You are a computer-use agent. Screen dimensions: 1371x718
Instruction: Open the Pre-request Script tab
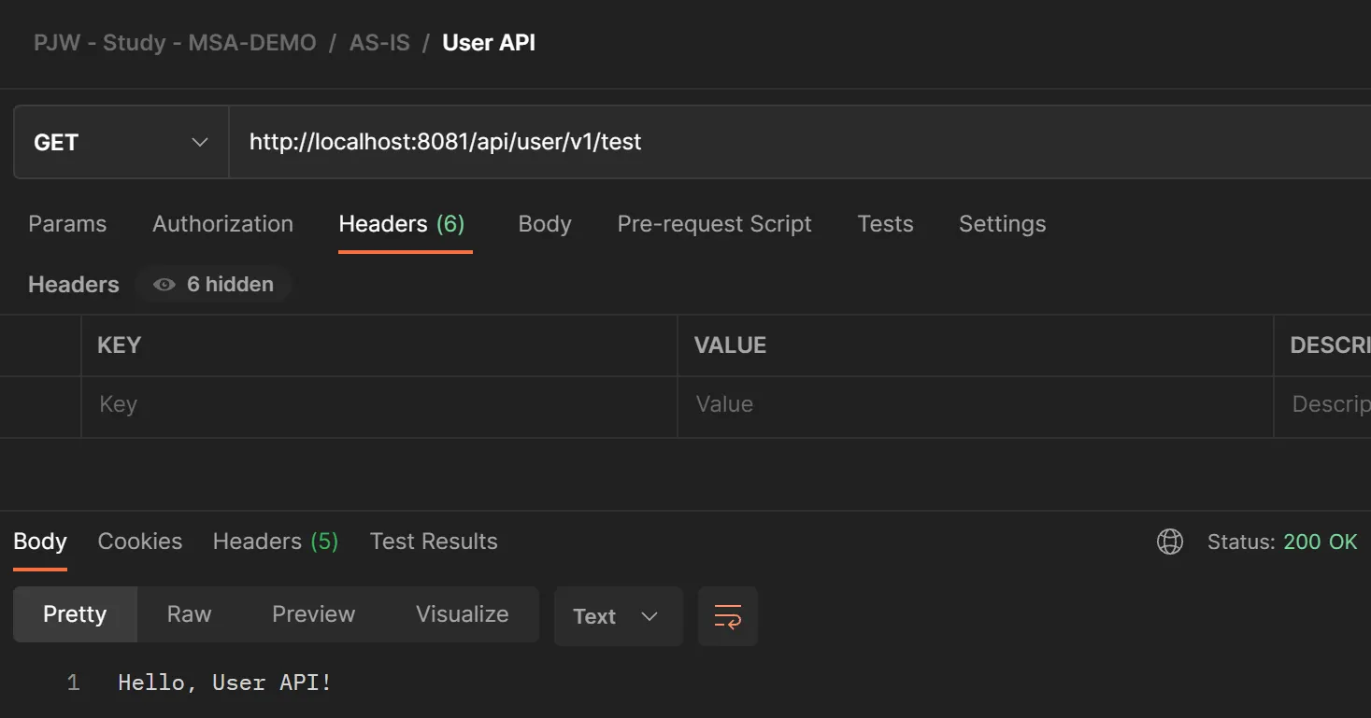714,224
